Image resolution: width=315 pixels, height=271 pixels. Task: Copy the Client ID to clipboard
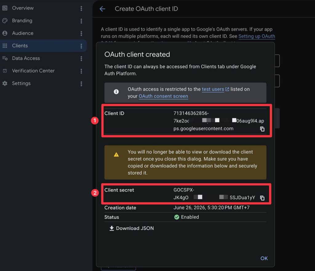[262, 129]
